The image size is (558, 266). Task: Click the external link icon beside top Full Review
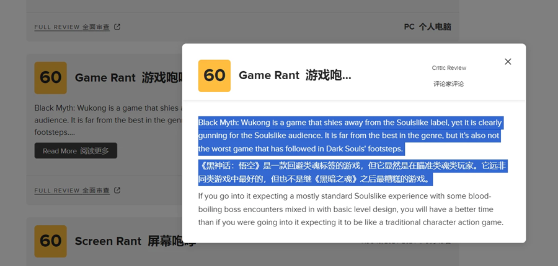point(117,27)
